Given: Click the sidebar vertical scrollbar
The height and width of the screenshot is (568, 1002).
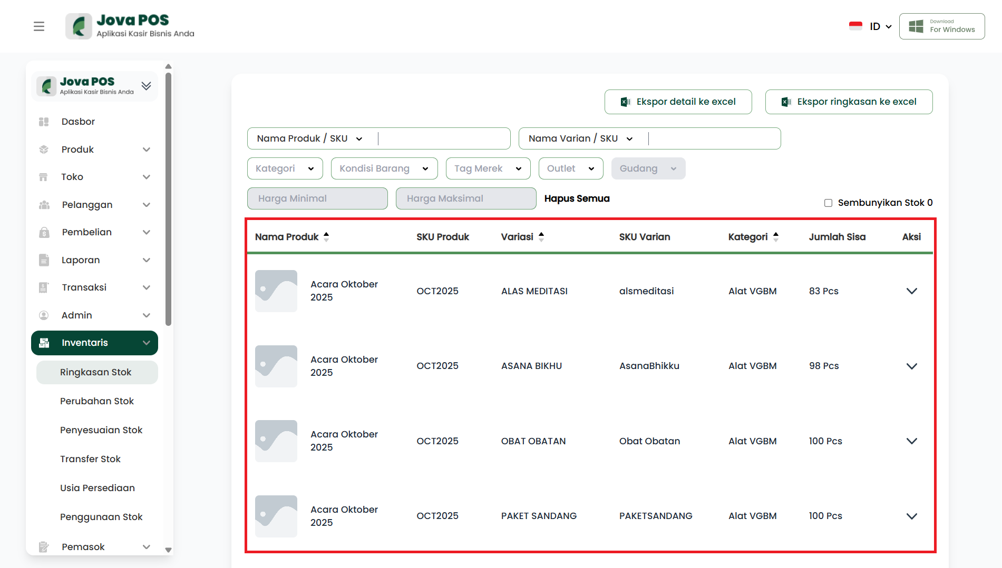Looking at the screenshot, I should pos(168,200).
